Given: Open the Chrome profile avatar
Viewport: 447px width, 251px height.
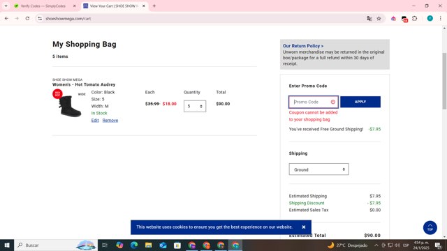Looking at the screenshot, I should coord(430,19).
